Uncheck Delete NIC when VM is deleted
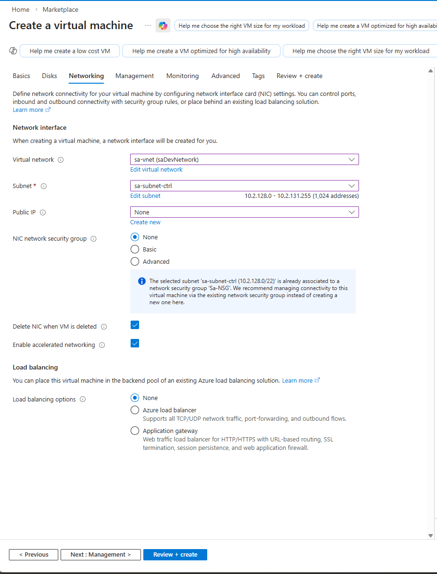 coord(135,325)
